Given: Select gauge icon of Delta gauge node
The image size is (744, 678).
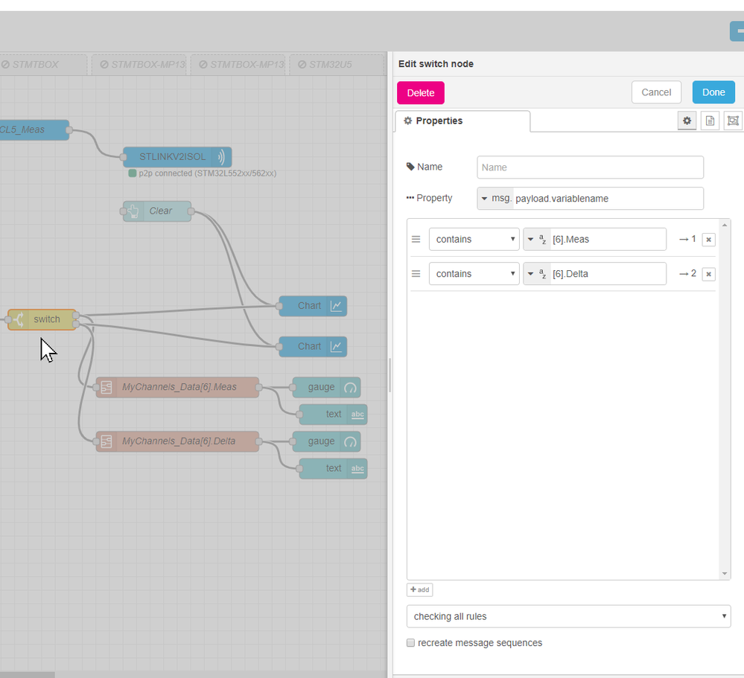Looking at the screenshot, I should 350,441.
